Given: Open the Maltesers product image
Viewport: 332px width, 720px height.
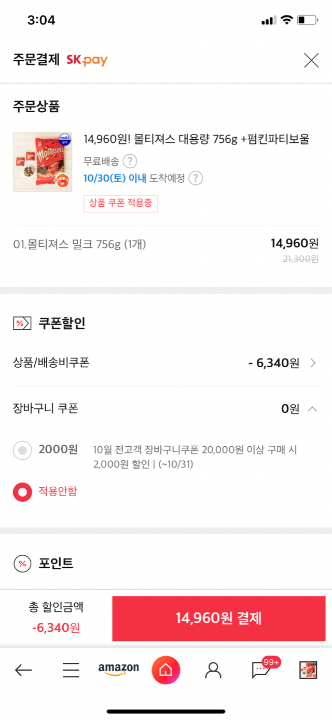Looking at the screenshot, I should point(43,162).
